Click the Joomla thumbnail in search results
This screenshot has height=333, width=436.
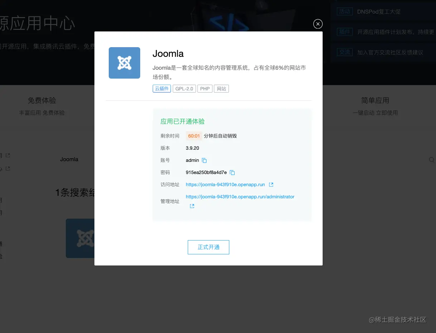click(80, 238)
